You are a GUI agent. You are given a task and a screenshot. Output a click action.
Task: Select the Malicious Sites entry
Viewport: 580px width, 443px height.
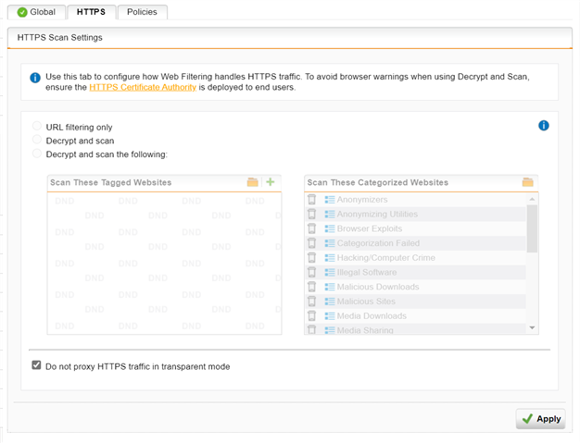coord(366,301)
